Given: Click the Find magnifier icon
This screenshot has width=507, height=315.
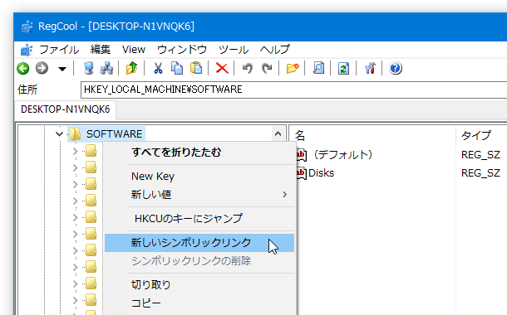Looking at the screenshot, I should coord(318,68).
